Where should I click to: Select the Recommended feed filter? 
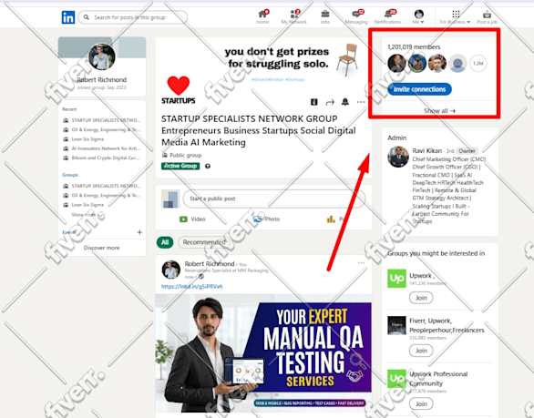point(203,242)
